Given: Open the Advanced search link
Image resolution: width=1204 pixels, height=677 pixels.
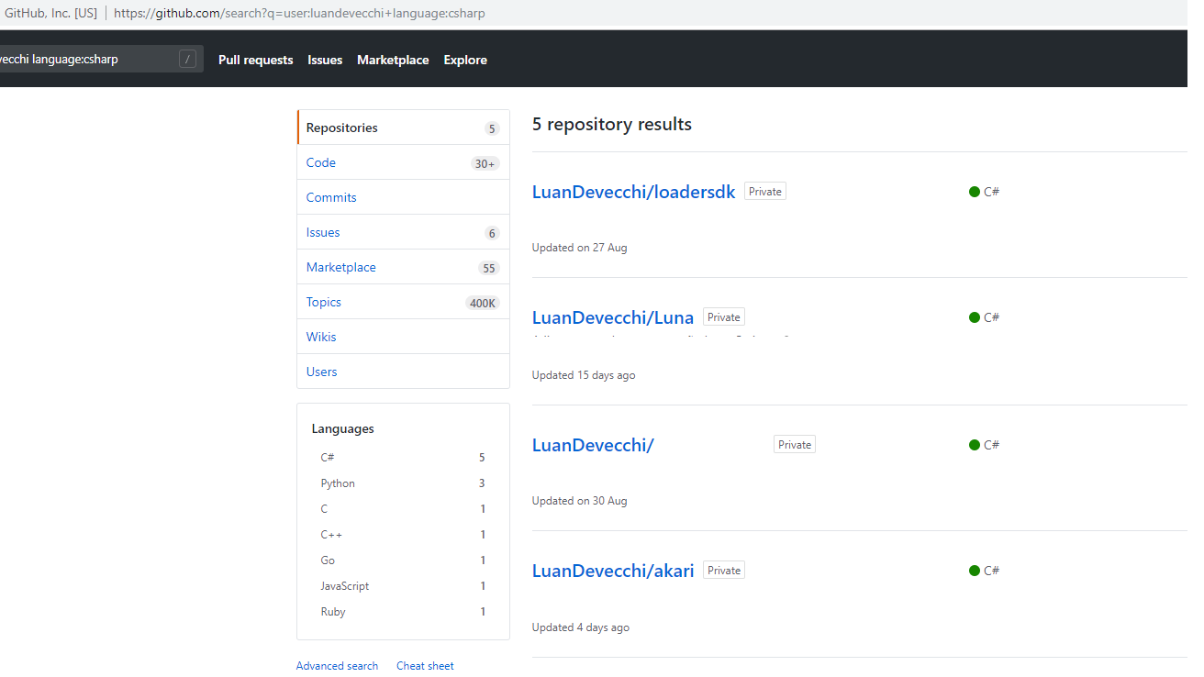Looking at the screenshot, I should [x=337, y=666].
